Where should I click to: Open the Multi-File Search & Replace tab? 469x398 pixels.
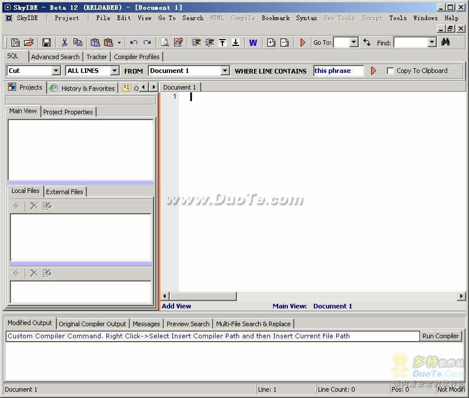click(x=253, y=324)
